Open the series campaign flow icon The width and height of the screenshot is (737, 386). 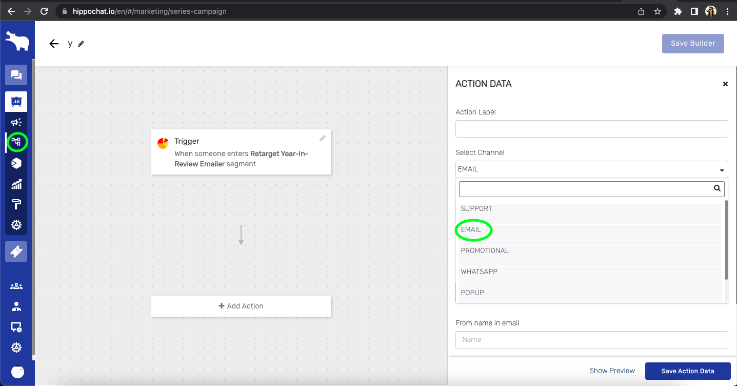(16, 142)
